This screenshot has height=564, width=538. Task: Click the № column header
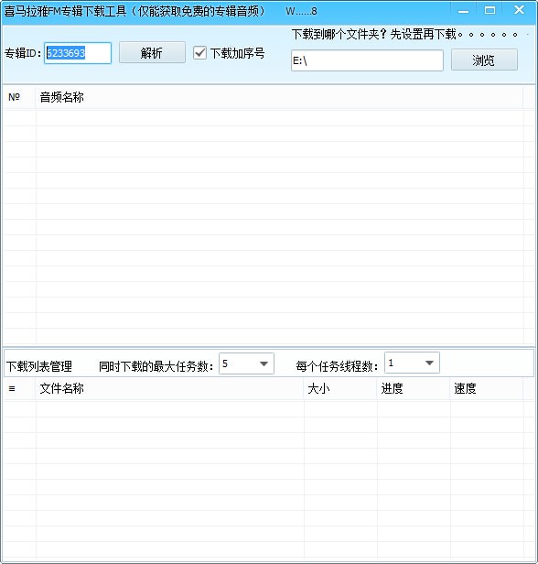19,97
